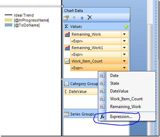160x137 pixels.
Task: Open dropdown for Expr under Remaining_Work1
Action: click(x=124, y=54)
